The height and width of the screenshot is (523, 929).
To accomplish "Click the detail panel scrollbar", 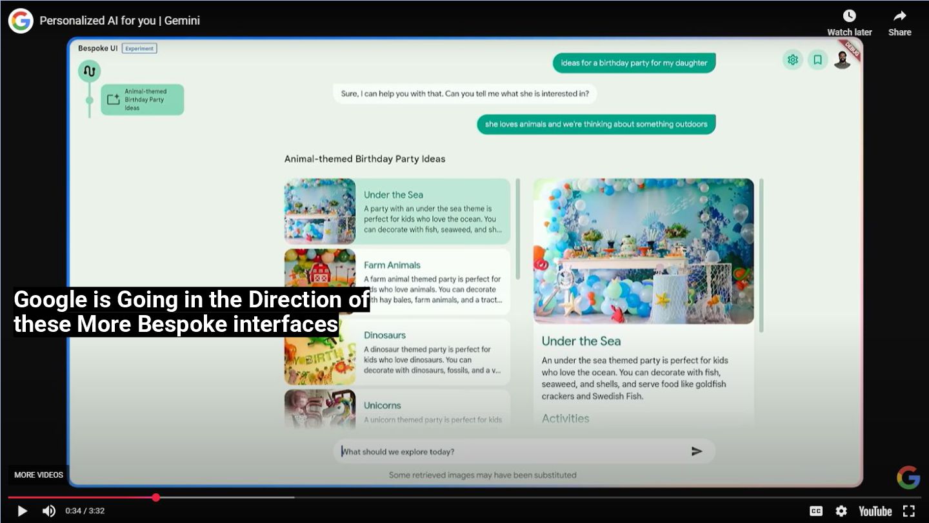I will pos(761,256).
